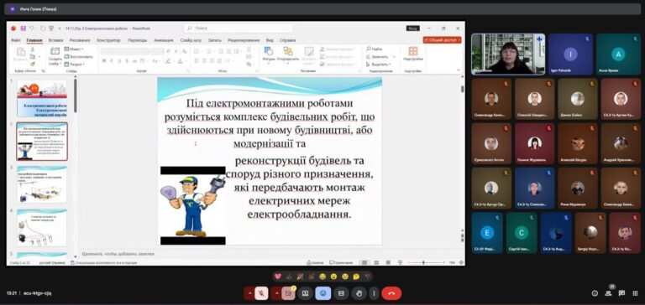Switch to the Вставка ribbon tab

coord(55,40)
